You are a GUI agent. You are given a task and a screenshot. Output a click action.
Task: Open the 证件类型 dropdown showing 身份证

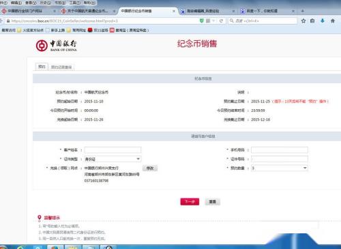(113, 159)
